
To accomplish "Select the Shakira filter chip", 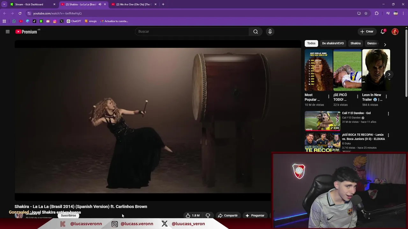I will 355,43.
